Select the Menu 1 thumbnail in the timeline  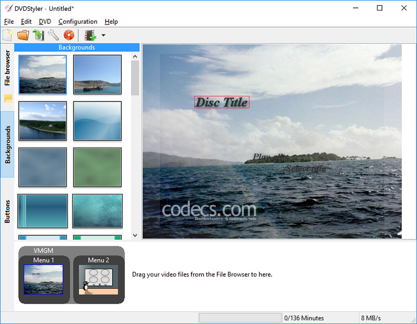pyautogui.click(x=44, y=279)
